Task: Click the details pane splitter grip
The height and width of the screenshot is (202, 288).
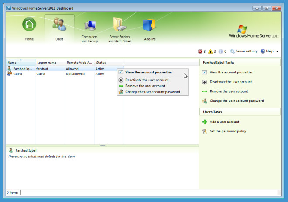Action: pyautogui.click(x=102, y=146)
